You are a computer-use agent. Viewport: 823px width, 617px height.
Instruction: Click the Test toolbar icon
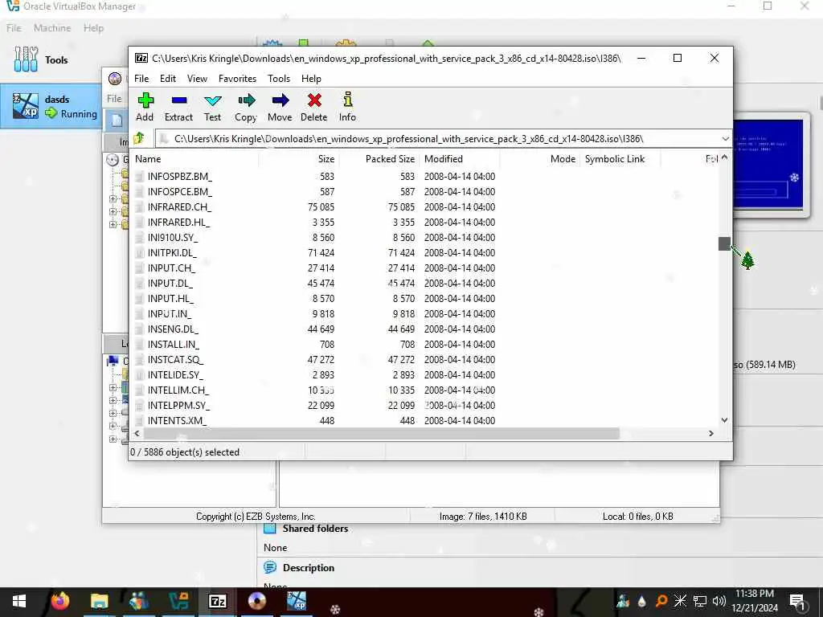(x=212, y=107)
